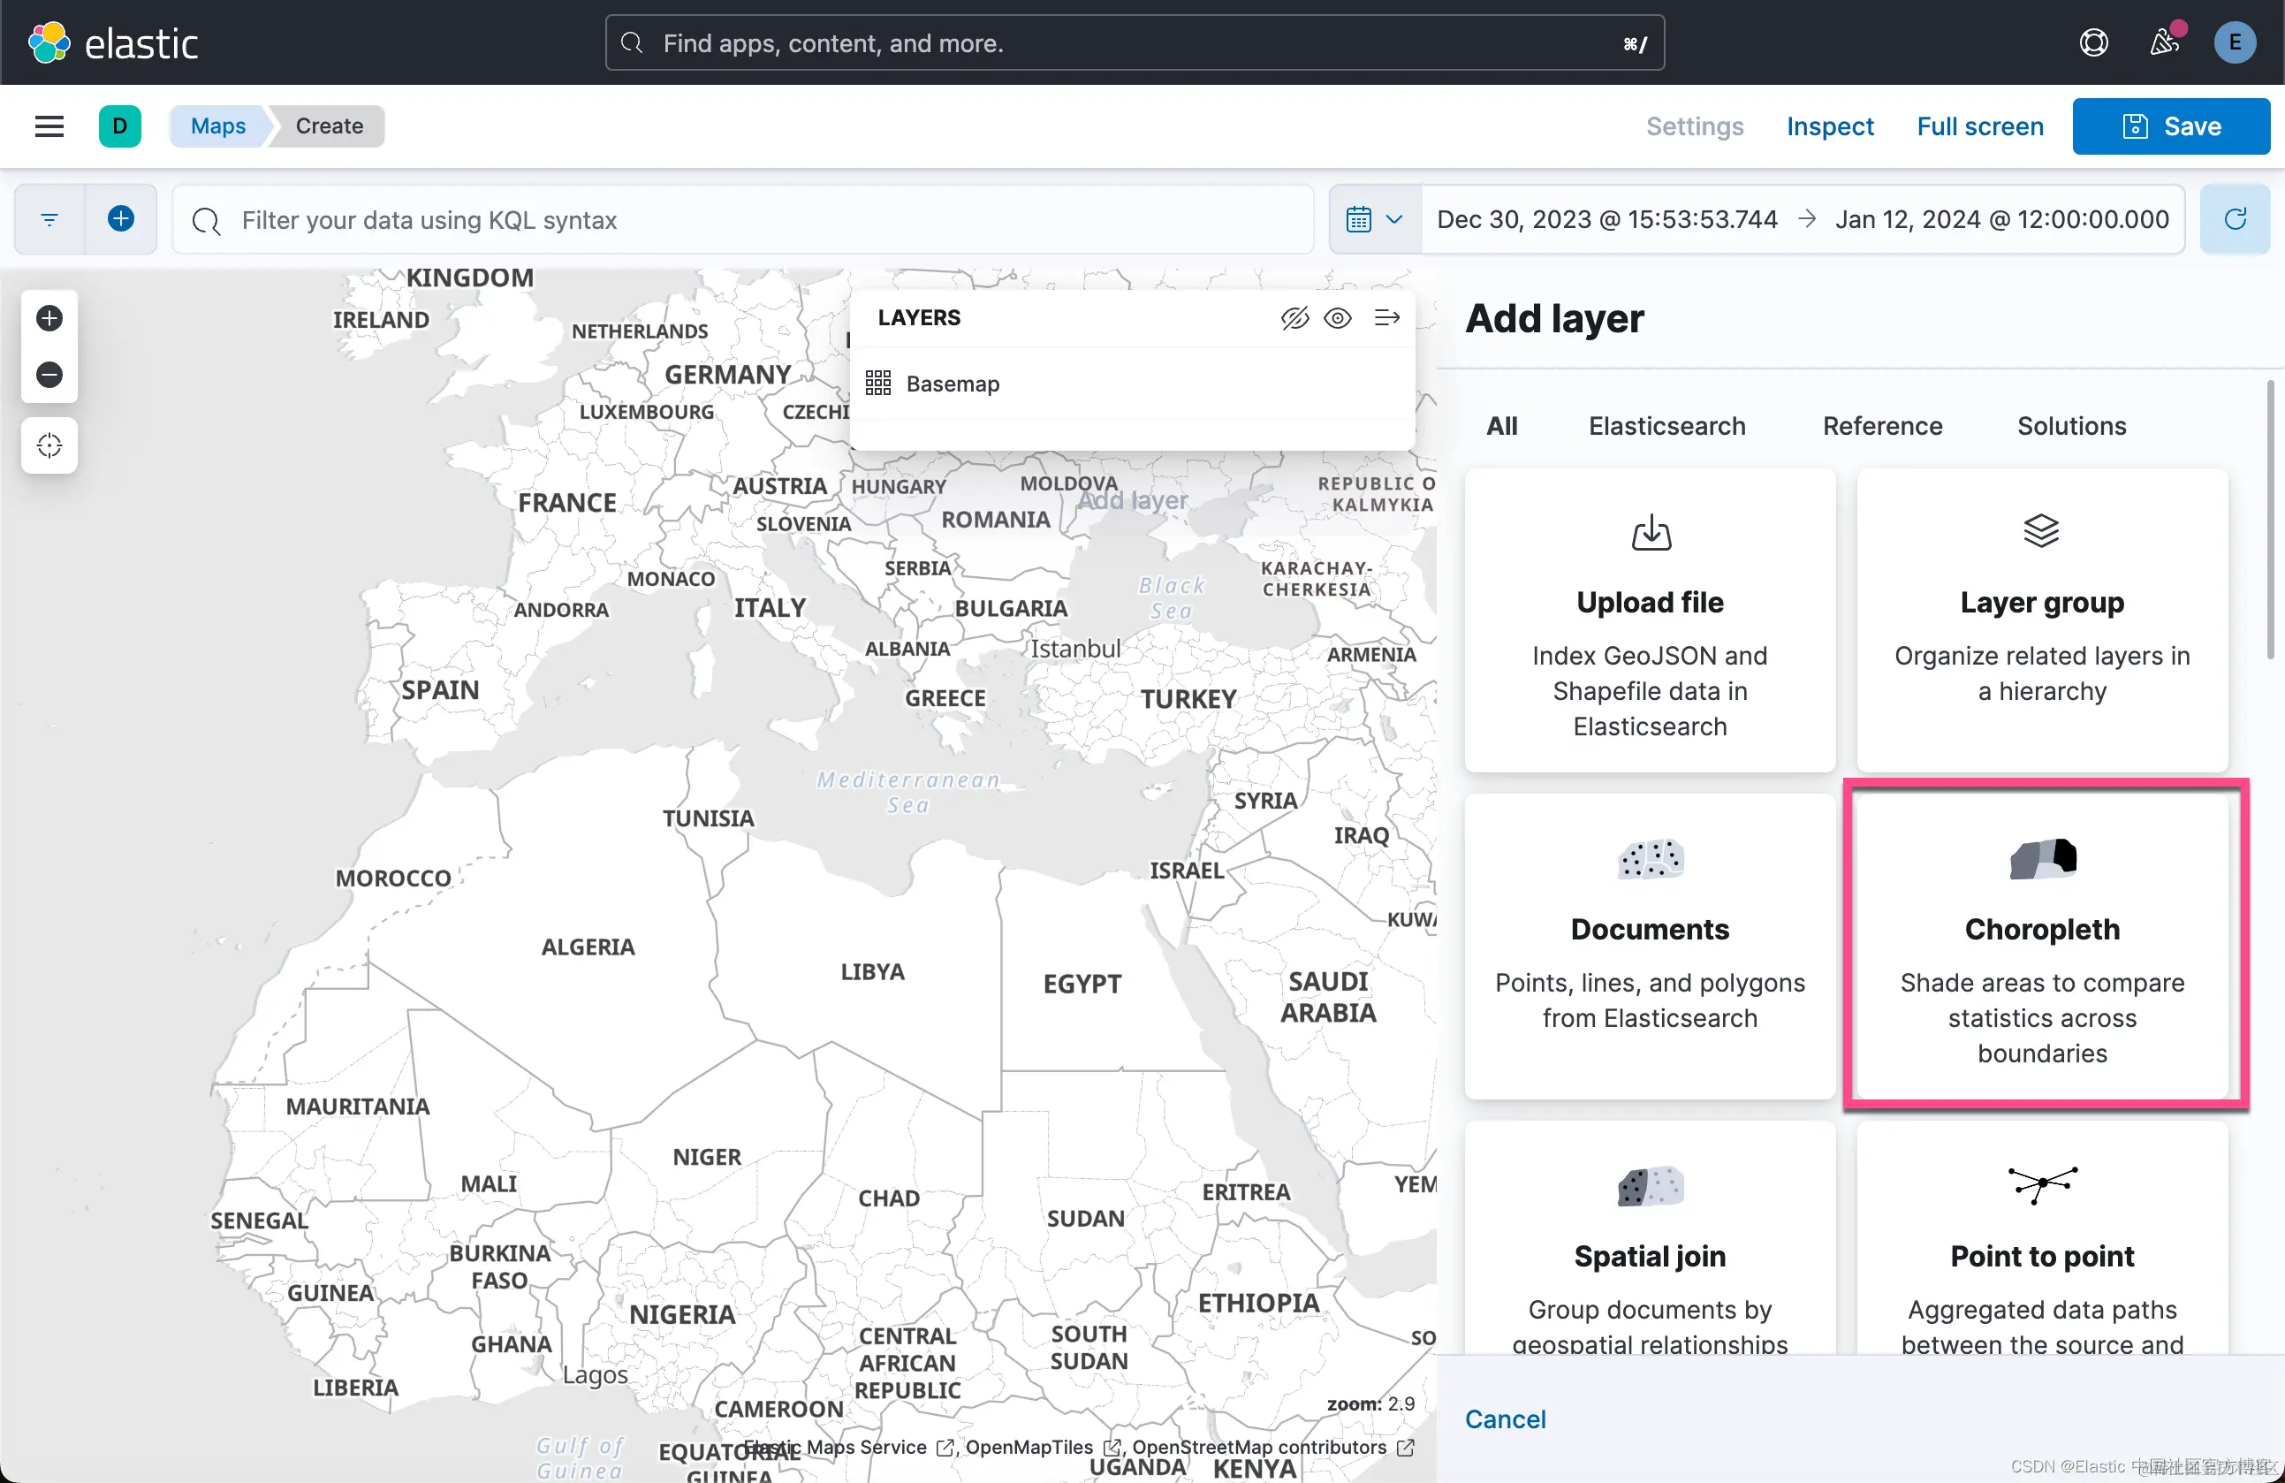Select the Choropleth layer card

pos(2042,945)
